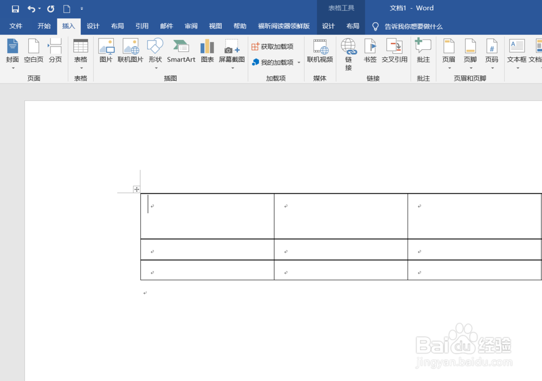542x381 pixels.
Task: Select the table move handle
Action: 137,189
